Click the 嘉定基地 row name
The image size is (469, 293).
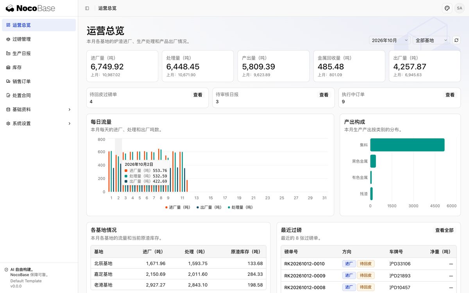(x=103, y=274)
